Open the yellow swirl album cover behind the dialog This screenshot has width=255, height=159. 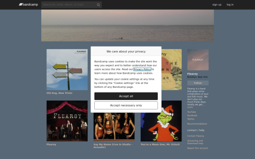point(172,70)
